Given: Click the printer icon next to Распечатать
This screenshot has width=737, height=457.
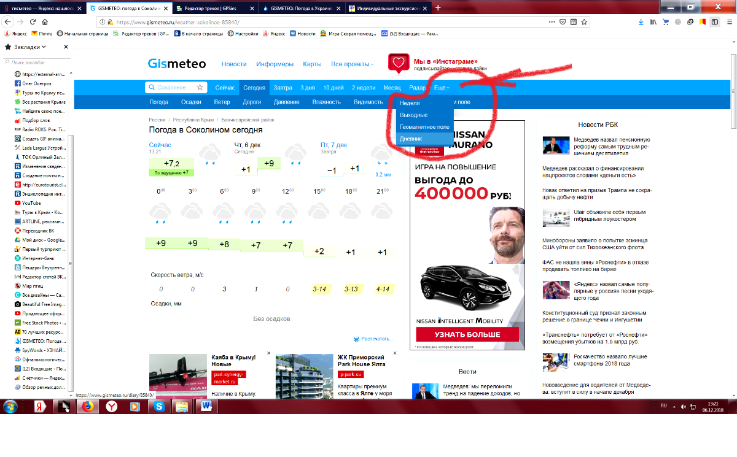Looking at the screenshot, I should pyautogui.click(x=356, y=339).
